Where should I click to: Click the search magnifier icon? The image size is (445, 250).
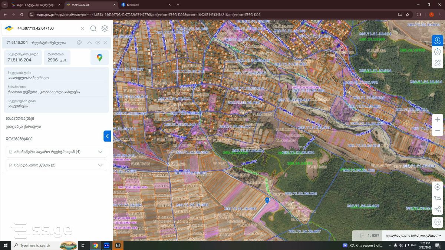point(93,29)
